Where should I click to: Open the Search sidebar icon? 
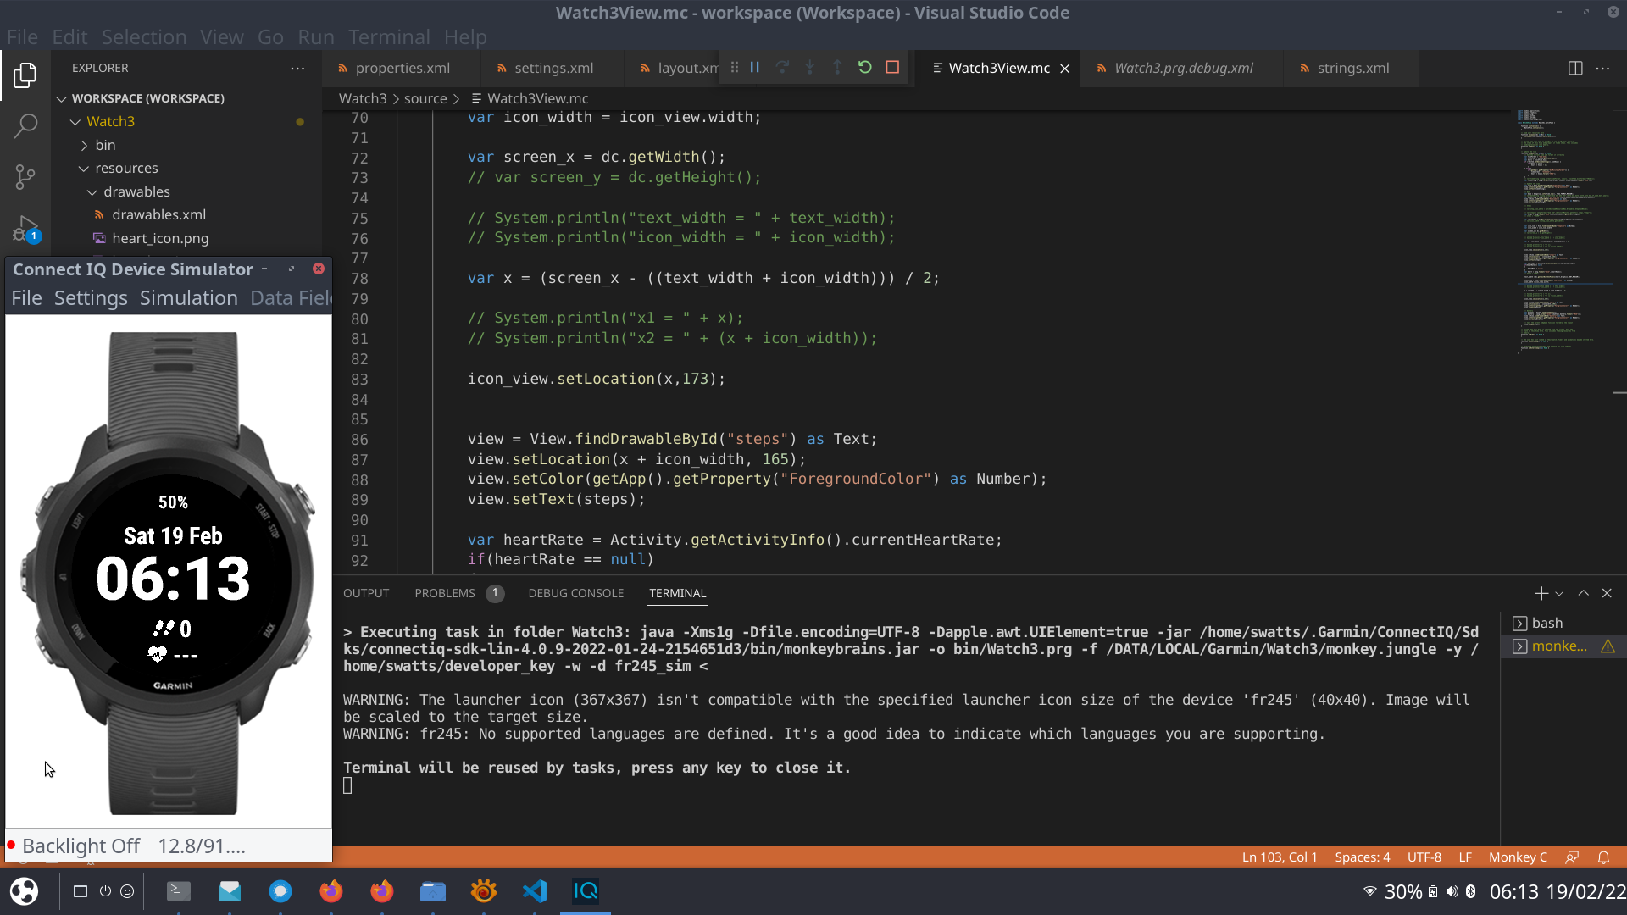coord(25,126)
